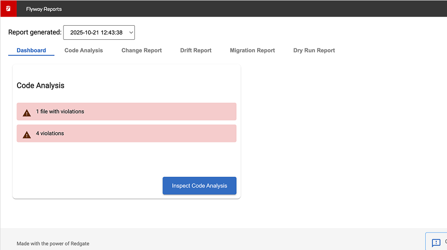Image resolution: width=447 pixels, height=250 pixels.
Task: Click warning icon beside 1 file with violations
Action: (27, 112)
